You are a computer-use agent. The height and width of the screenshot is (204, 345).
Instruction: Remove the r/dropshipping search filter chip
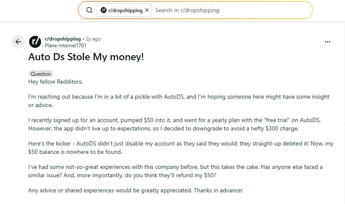tap(147, 10)
